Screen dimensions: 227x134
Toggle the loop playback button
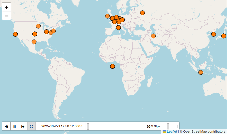pyautogui.click(x=31, y=126)
